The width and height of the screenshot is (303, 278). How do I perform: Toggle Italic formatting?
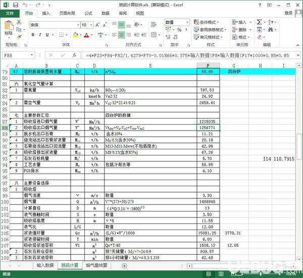40,35
